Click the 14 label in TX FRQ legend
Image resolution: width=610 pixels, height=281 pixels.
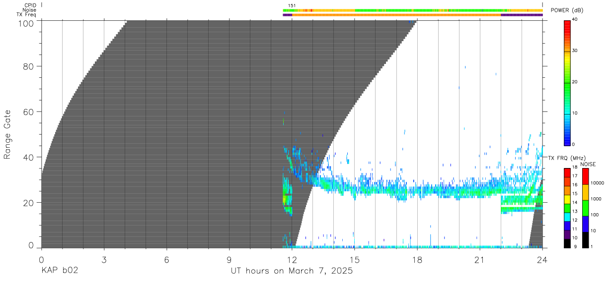point(576,202)
